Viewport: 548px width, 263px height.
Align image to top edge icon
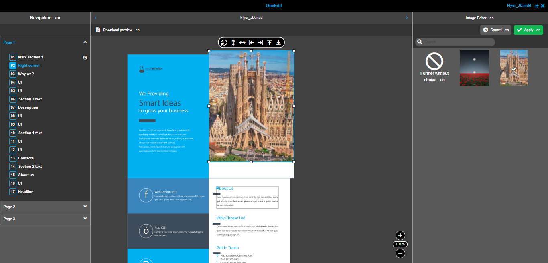[270, 42]
